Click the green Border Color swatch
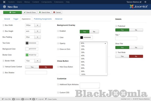This screenshot has width=151, height=101. (x=27, y=55)
